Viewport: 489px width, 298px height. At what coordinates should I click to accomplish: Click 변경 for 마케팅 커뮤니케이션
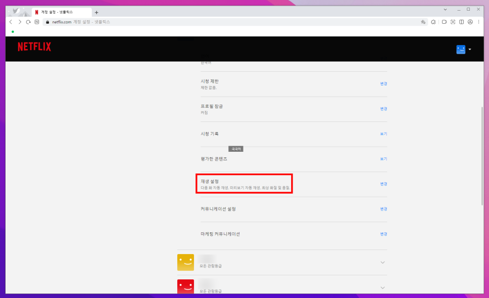pyautogui.click(x=384, y=234)
